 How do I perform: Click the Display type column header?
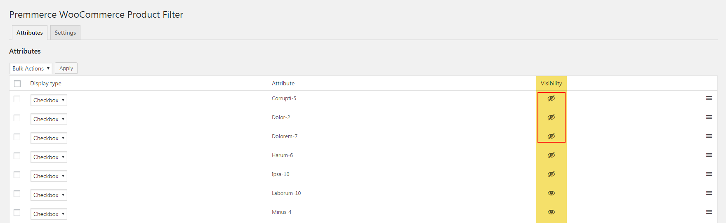click(x=46, y=83)
